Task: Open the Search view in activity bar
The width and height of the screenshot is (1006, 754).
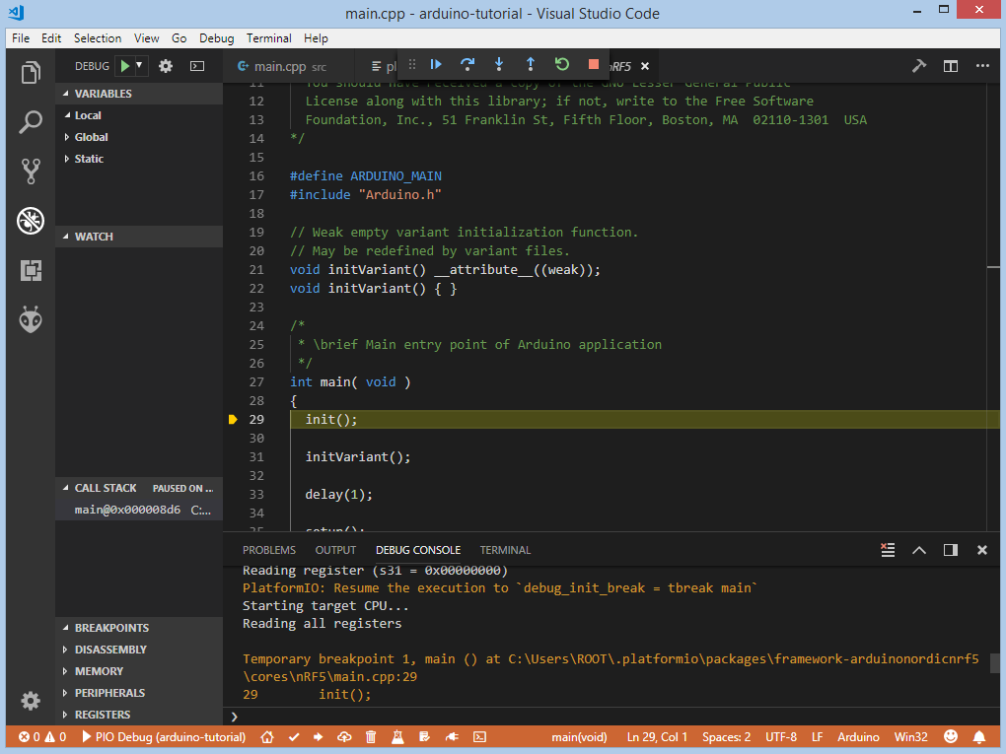Action: pos(31,122)
